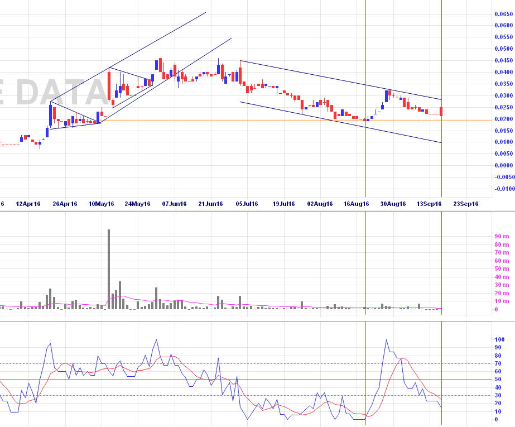Select the 26Apr16 date axis label
Viewport: 515px width, 427px height.
65,204
